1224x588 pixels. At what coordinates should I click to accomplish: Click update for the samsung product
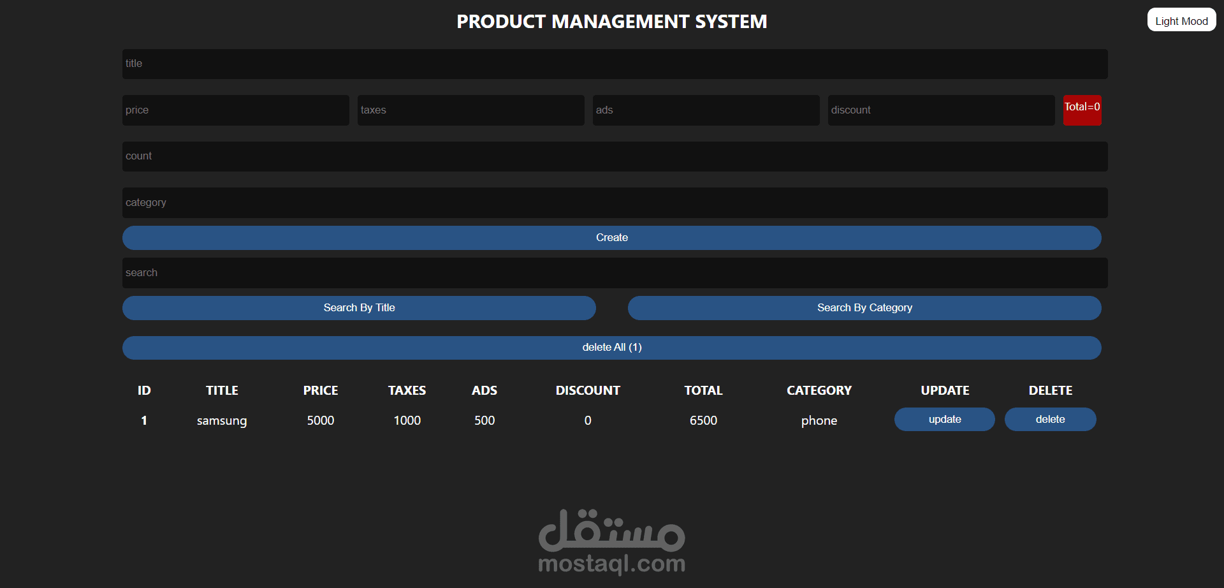(x=944, y=419)
